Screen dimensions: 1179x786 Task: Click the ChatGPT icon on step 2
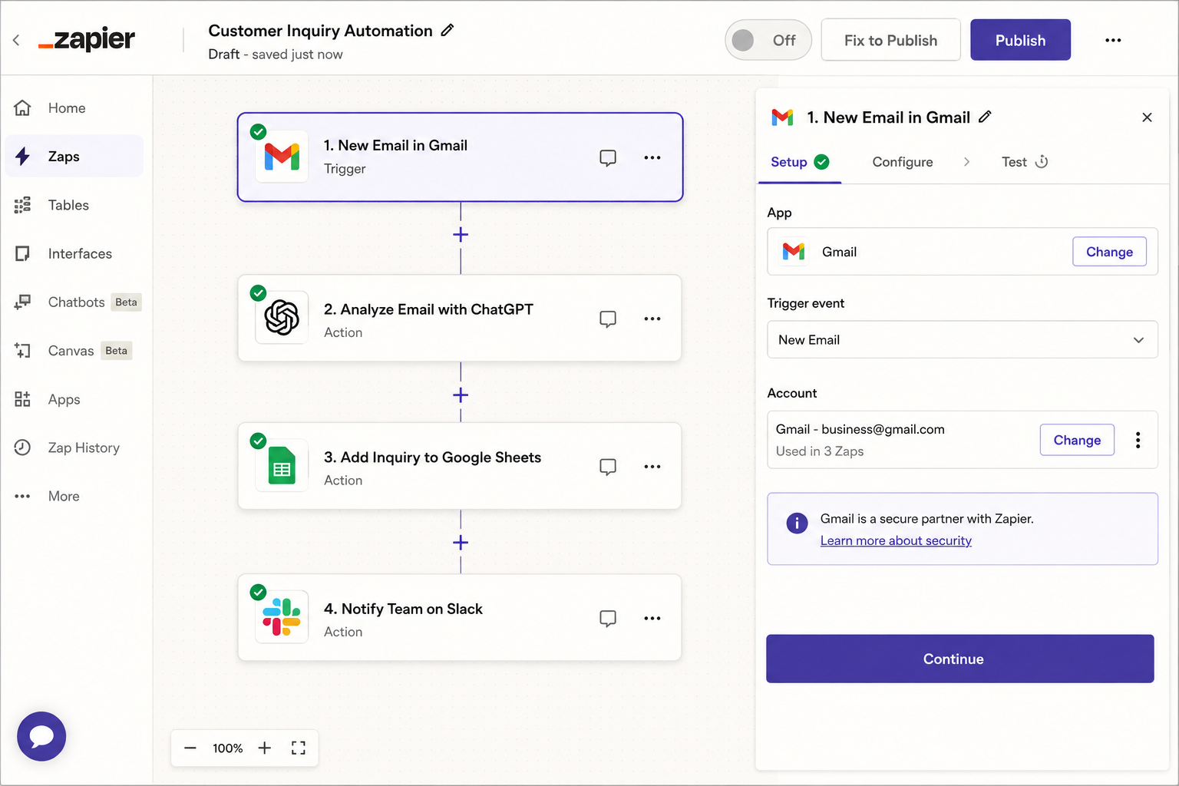282,317
